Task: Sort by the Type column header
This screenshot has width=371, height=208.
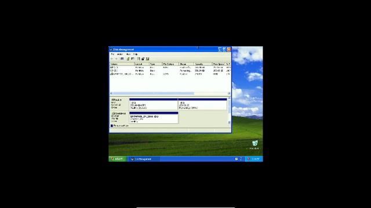Action: (x=155, y=64)
